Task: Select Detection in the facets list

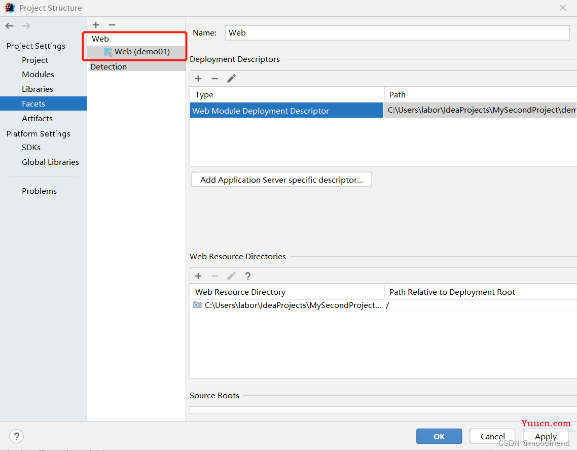Action: pyautogui.click(x=109, y=67)
